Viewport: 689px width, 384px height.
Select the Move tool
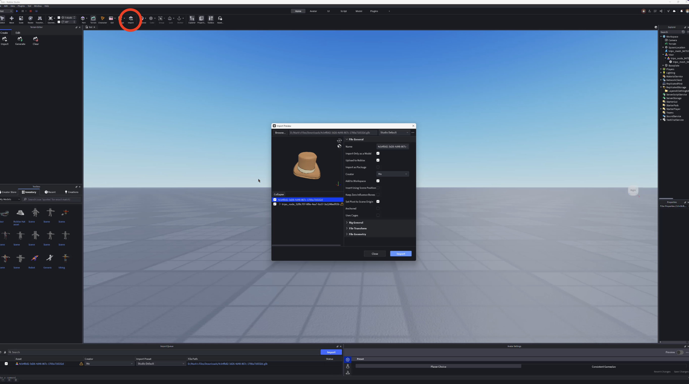tap(12, 19)
